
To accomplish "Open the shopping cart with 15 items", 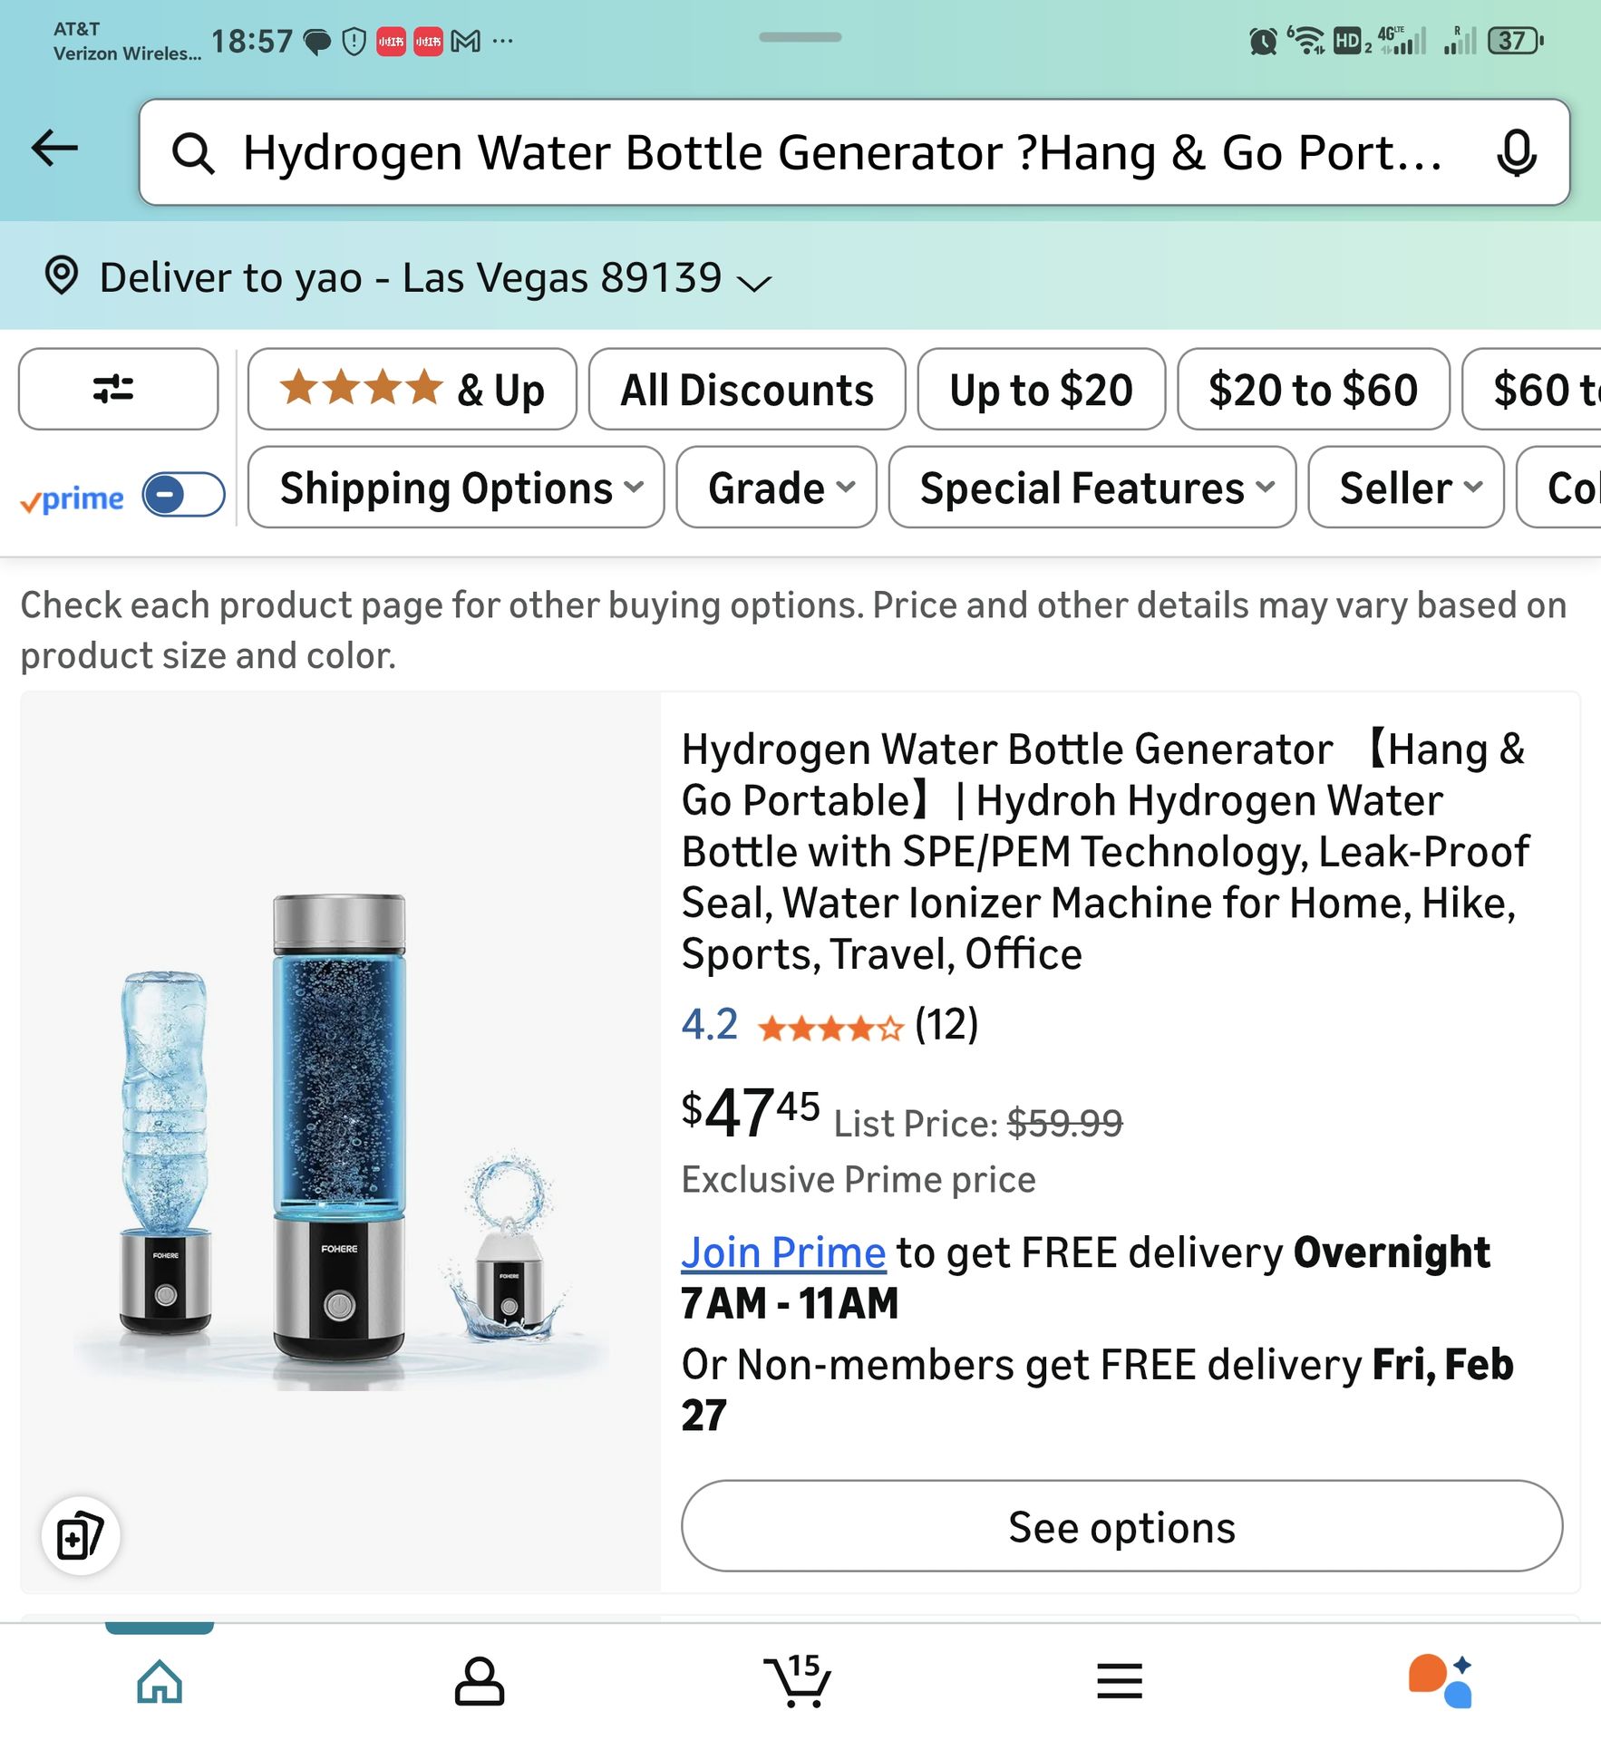I will [x=799, y=1681].
